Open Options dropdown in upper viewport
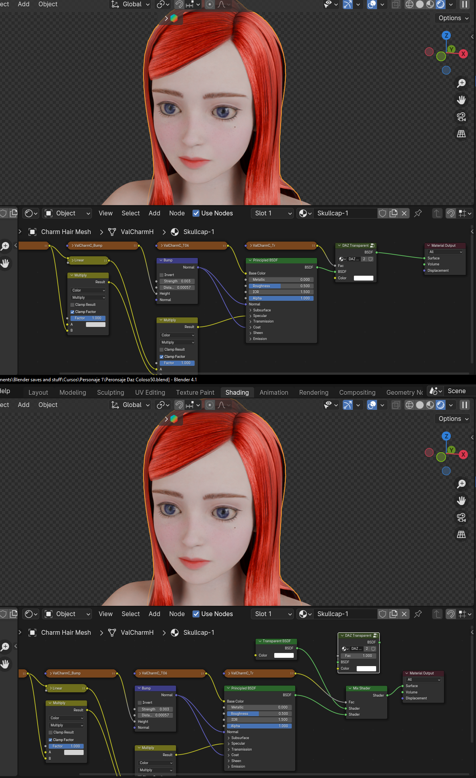This screenshot has height=778, width=476. tap(453, 18)
